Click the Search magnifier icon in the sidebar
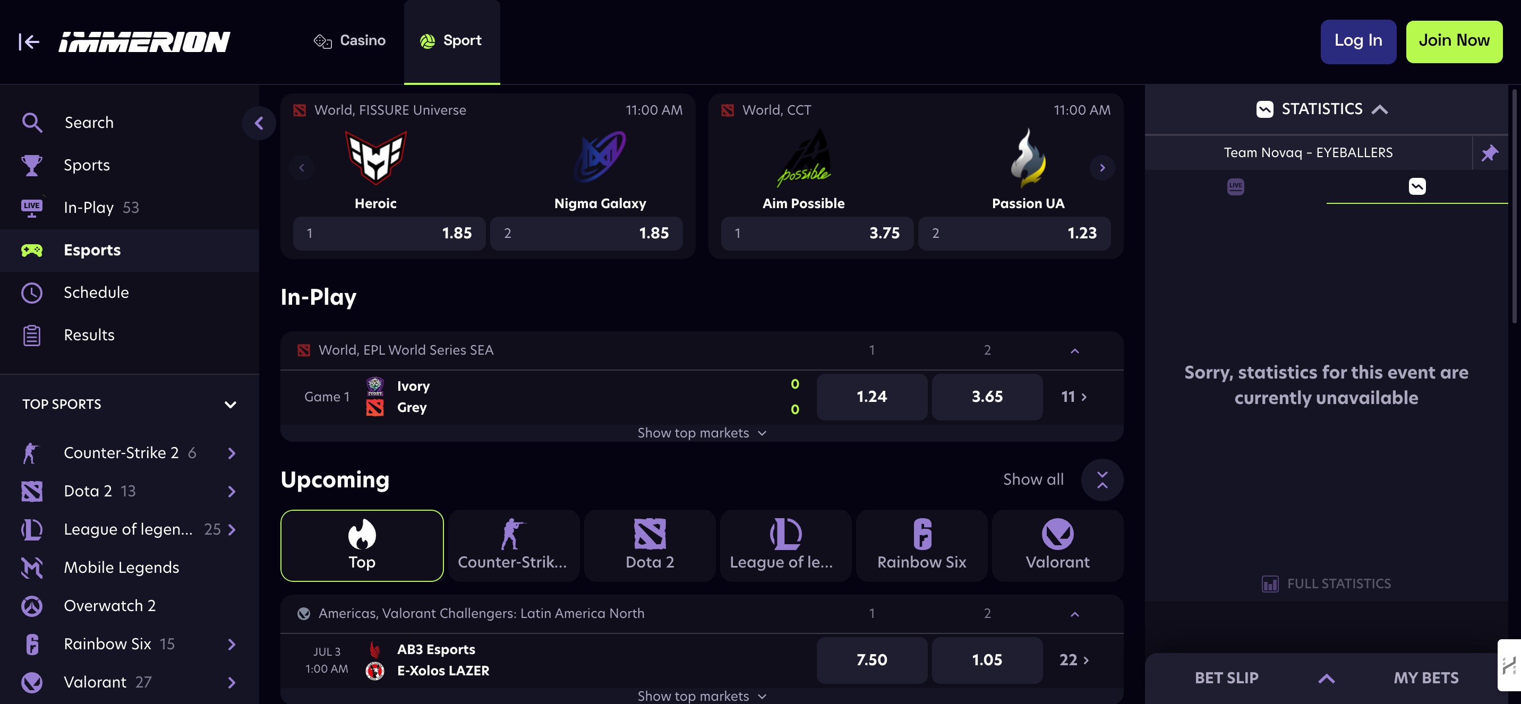The height and width of the screenshot is (704, 1521). [32, 123]
